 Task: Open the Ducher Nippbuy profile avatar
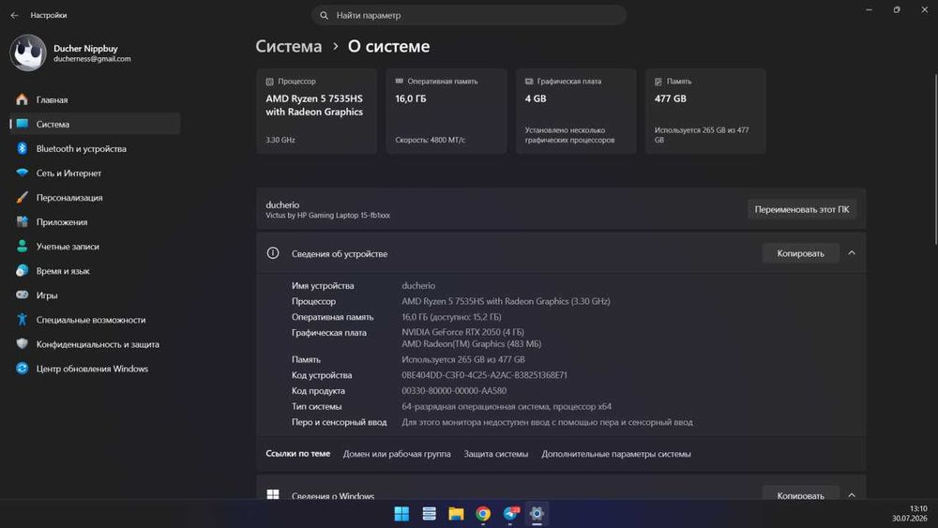[27, 53]
